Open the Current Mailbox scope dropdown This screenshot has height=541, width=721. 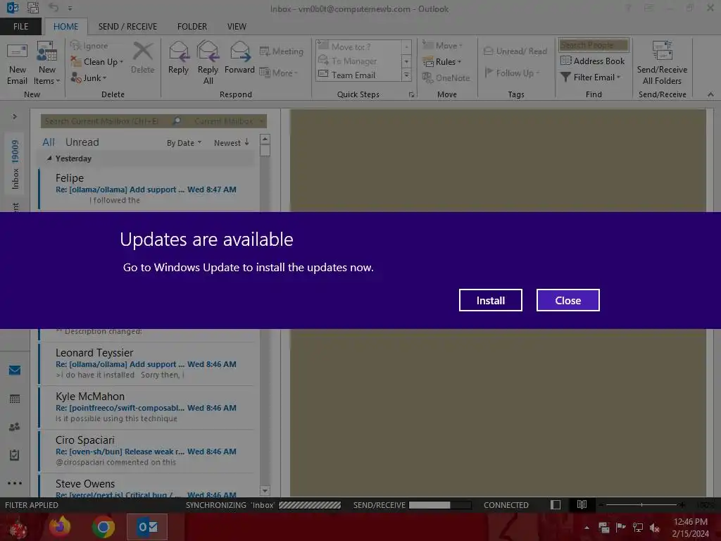229,121
